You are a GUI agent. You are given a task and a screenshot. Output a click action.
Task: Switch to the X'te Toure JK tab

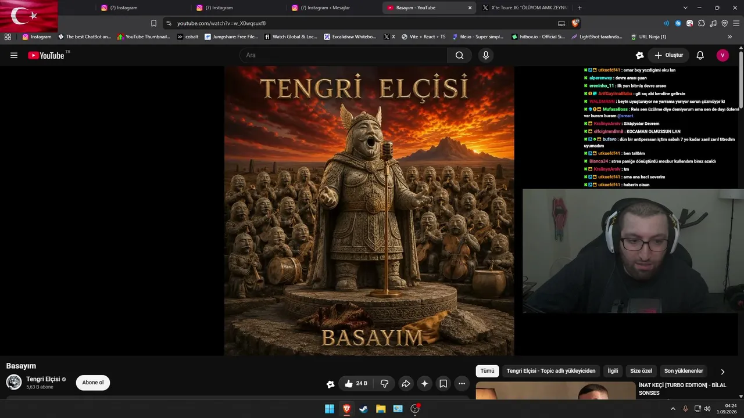524,8
